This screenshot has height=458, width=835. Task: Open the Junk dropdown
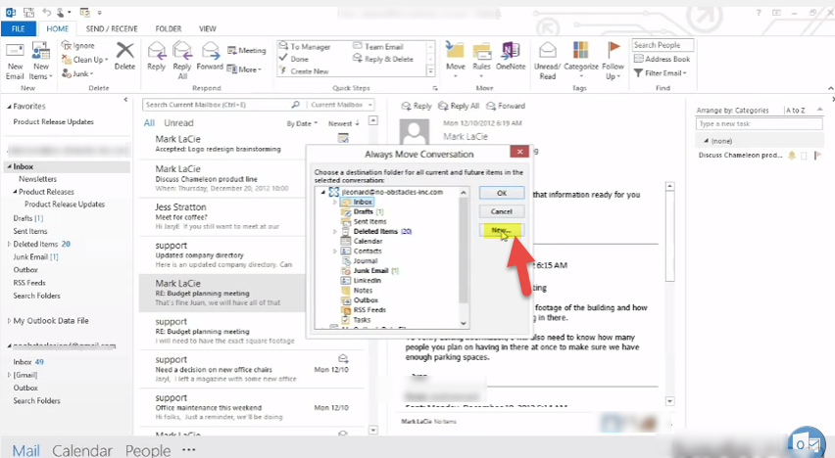click(x=77, y=73)
